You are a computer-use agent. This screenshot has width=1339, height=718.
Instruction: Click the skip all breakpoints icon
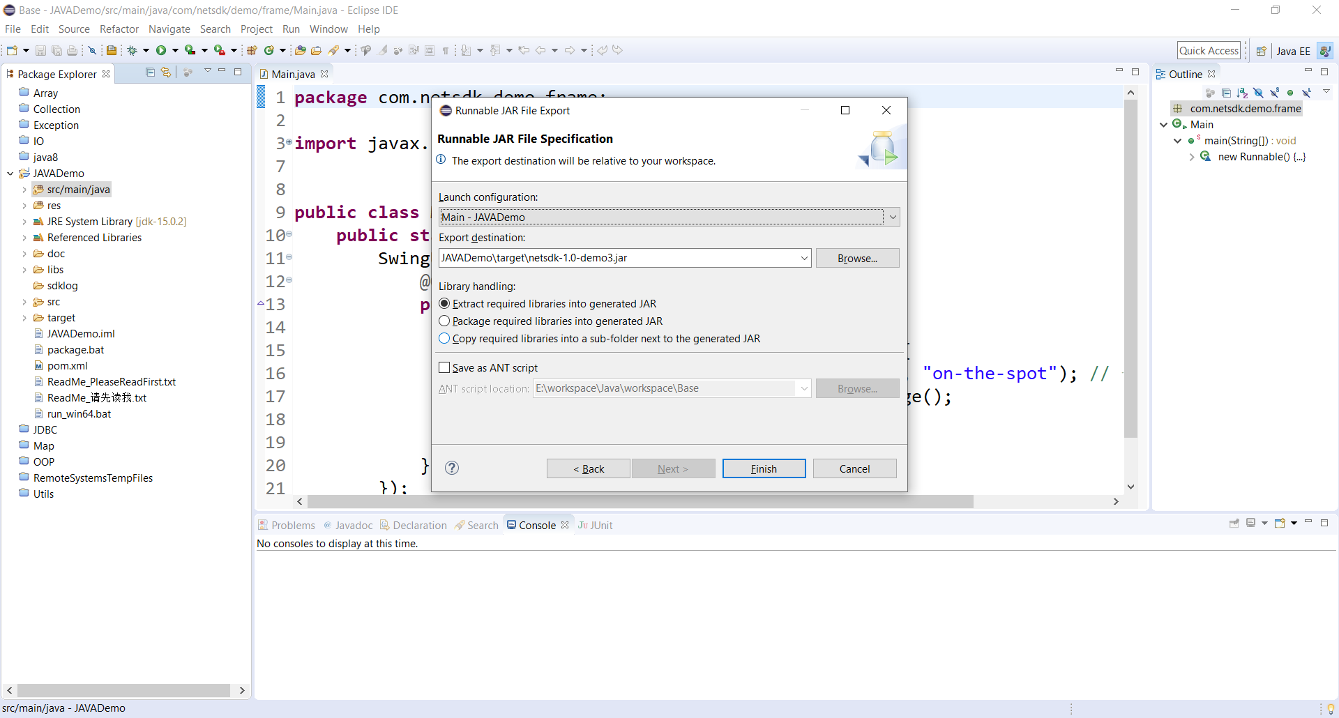(92, 50)
